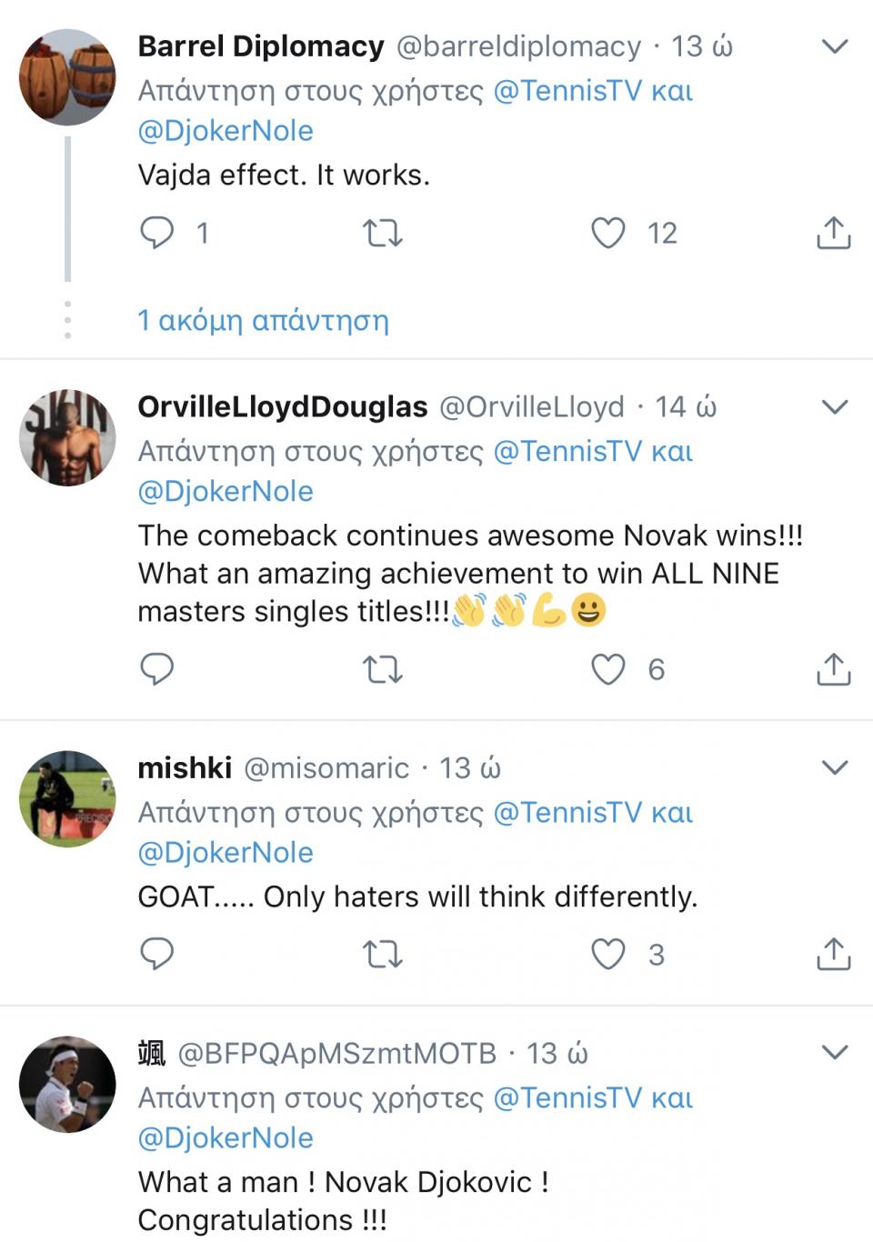Share mishki's GOAT tweet
Viewport: 873px width, 1242px height.
click(x=833, y=954)
